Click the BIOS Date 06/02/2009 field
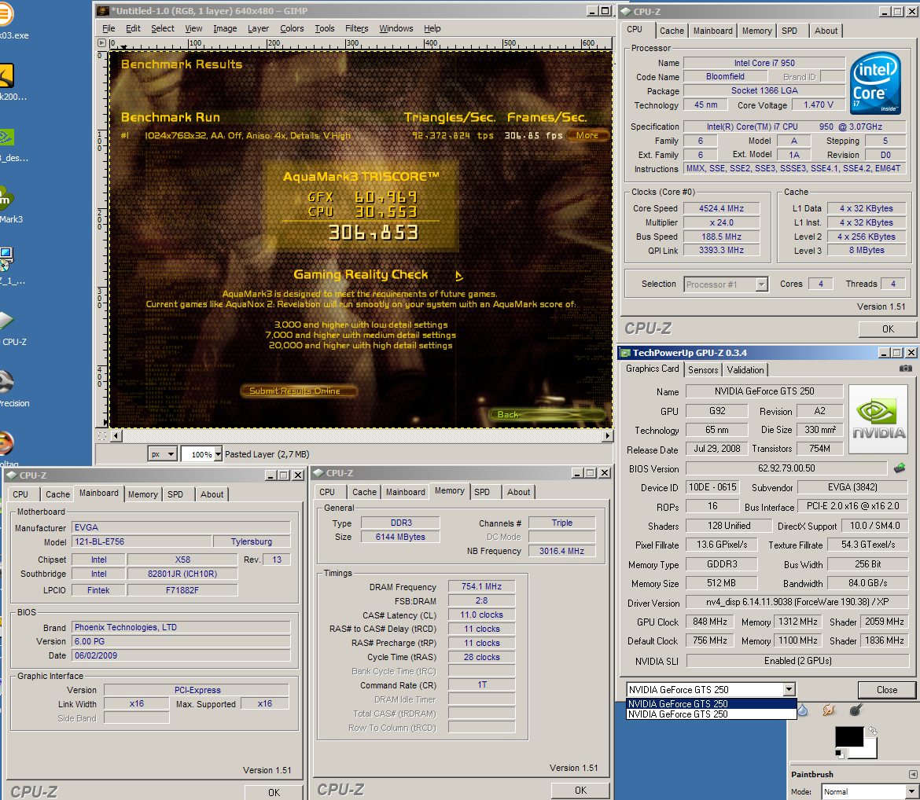This screenshot has width=920, height=800. point(181,655)
